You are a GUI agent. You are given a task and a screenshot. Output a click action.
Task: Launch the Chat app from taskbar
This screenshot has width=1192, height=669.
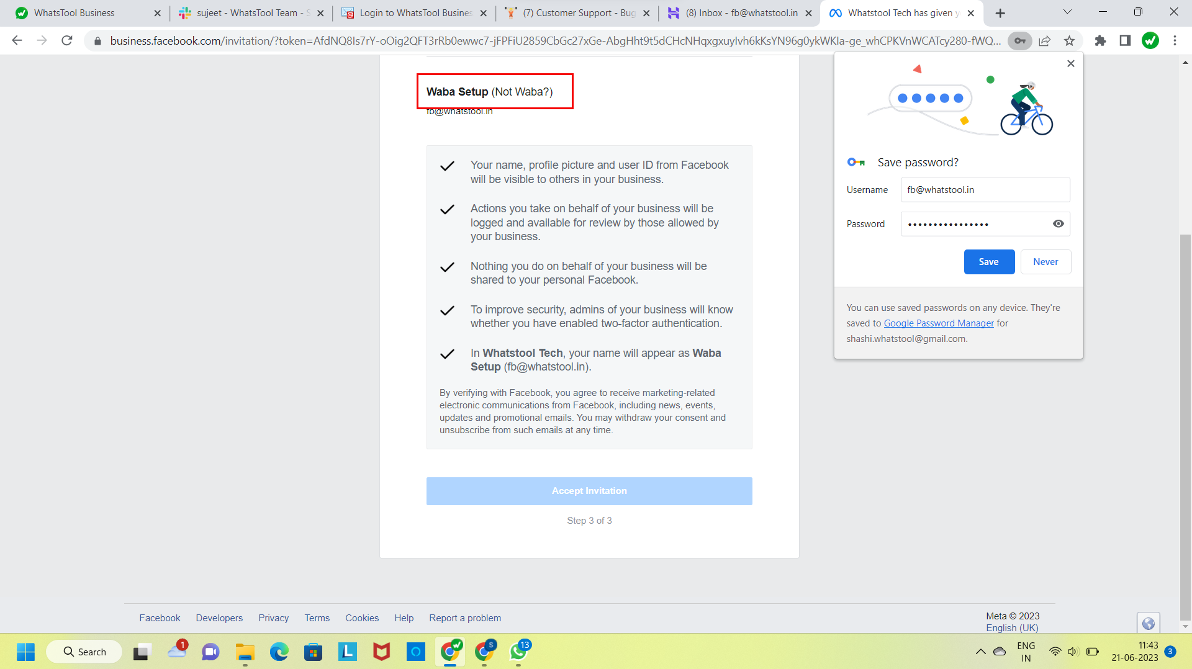pos(210,652)
